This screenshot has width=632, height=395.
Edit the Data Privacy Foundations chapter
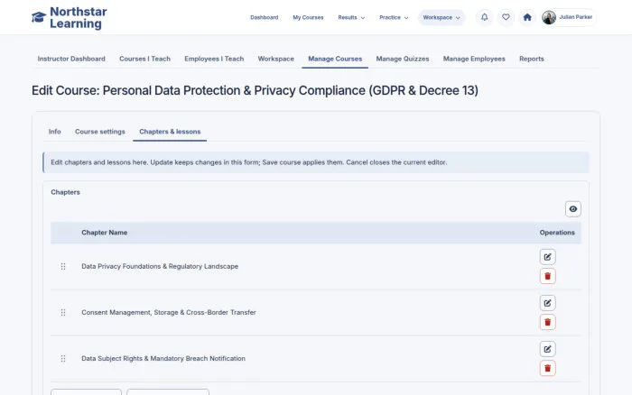click(547, 257)
